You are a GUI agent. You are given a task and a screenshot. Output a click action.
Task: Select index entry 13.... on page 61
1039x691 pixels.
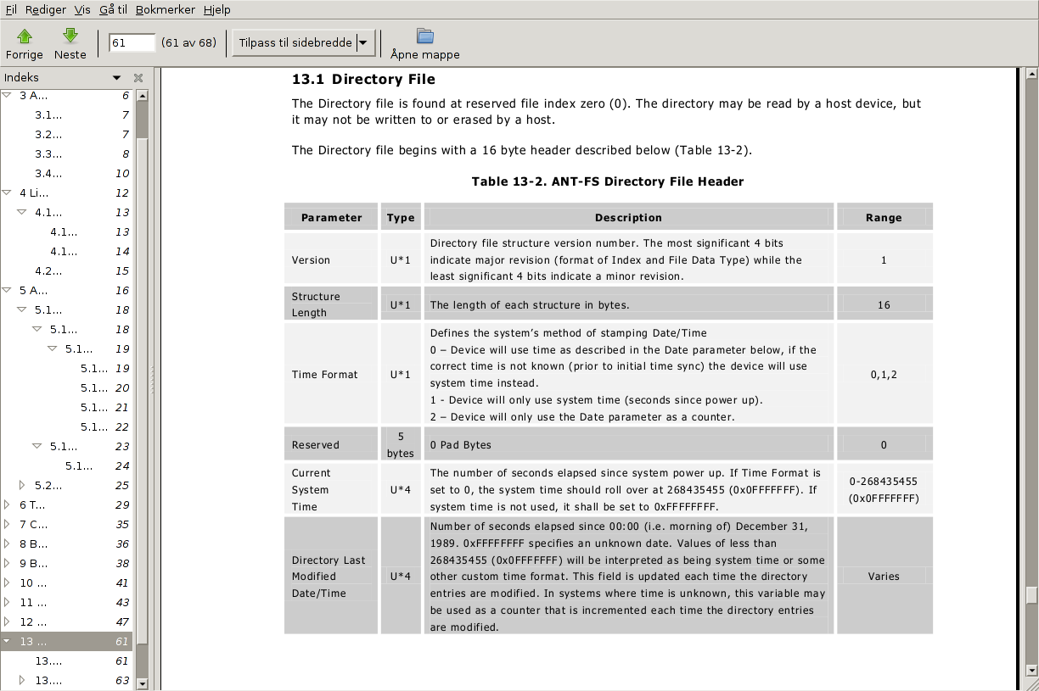point(66,660)
